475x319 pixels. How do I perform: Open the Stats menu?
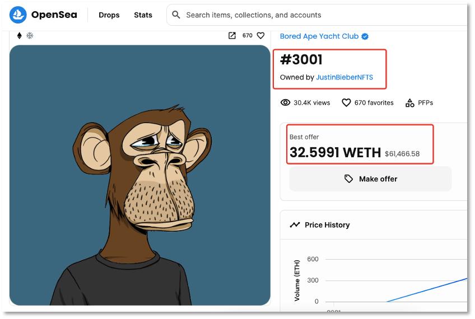tap(143, 15)
